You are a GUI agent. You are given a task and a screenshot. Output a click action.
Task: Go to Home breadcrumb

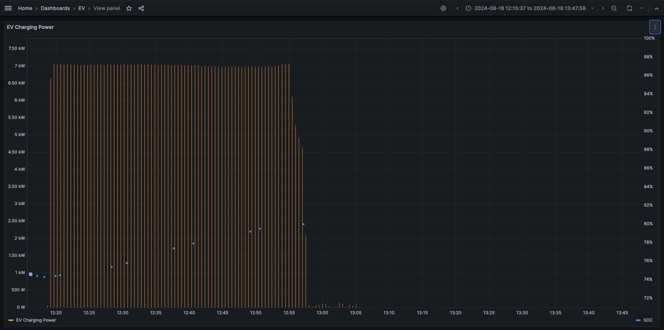point(25,8)
